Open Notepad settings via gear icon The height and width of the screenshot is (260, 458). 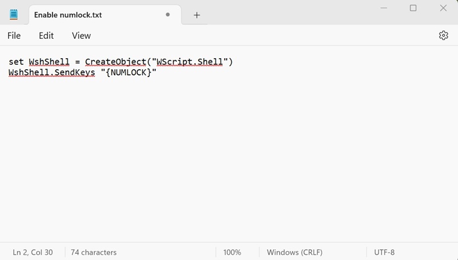point(443,35)
